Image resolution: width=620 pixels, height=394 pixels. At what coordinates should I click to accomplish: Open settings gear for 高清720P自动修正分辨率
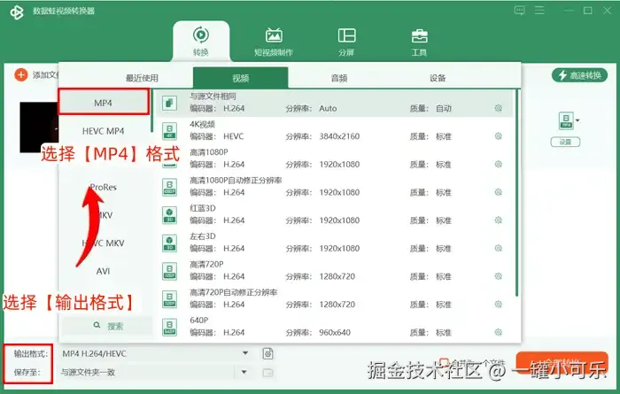point(498,304)
